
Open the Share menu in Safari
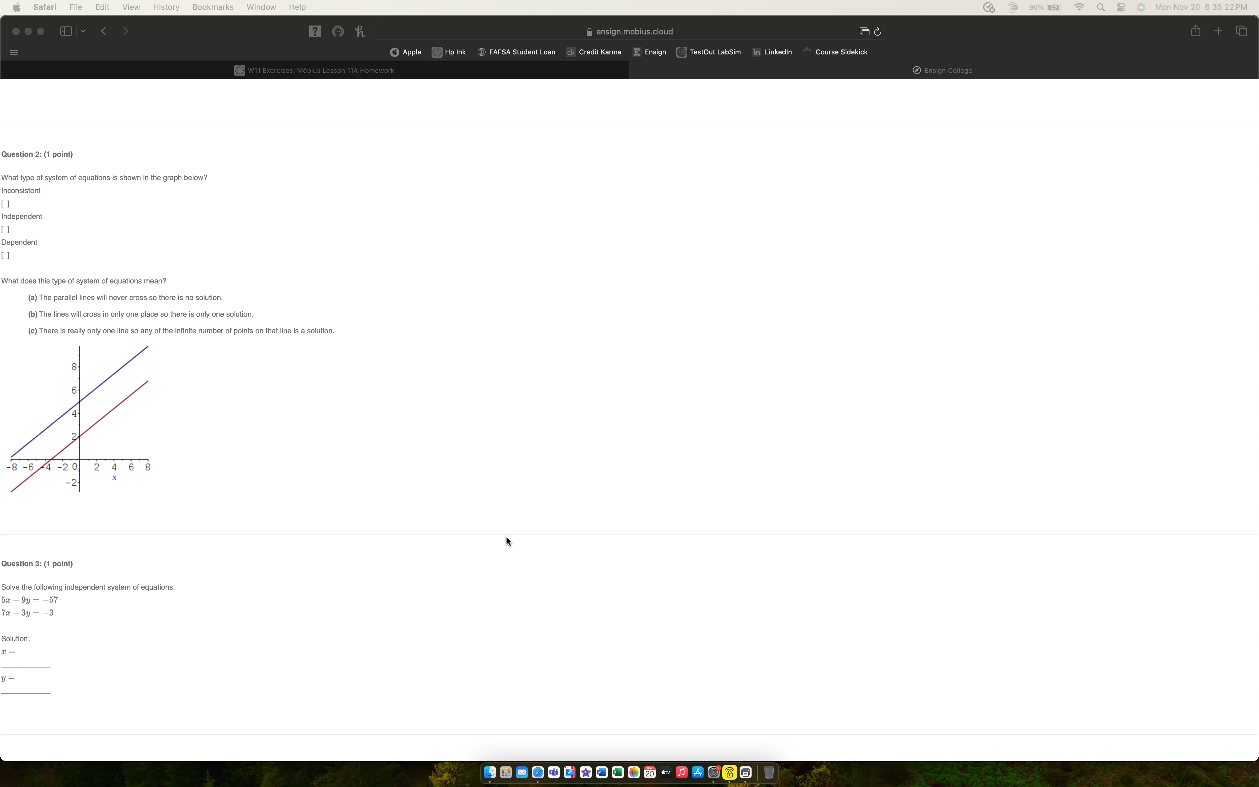tap(1195, 31)
